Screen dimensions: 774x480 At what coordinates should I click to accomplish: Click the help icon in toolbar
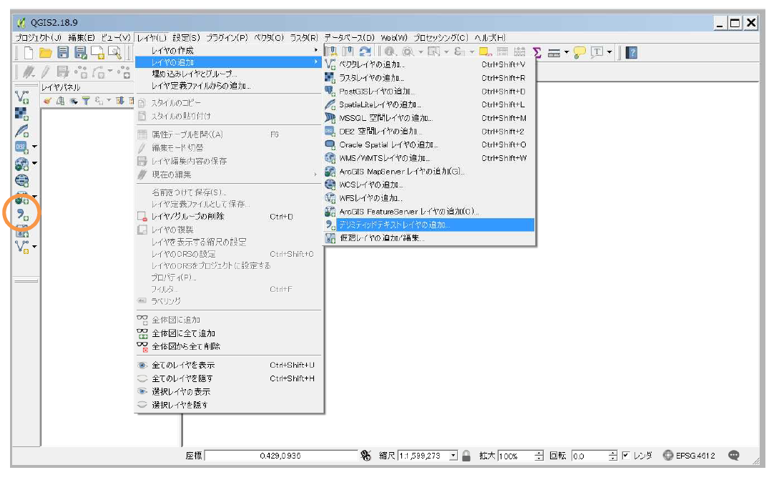point(632,52)
